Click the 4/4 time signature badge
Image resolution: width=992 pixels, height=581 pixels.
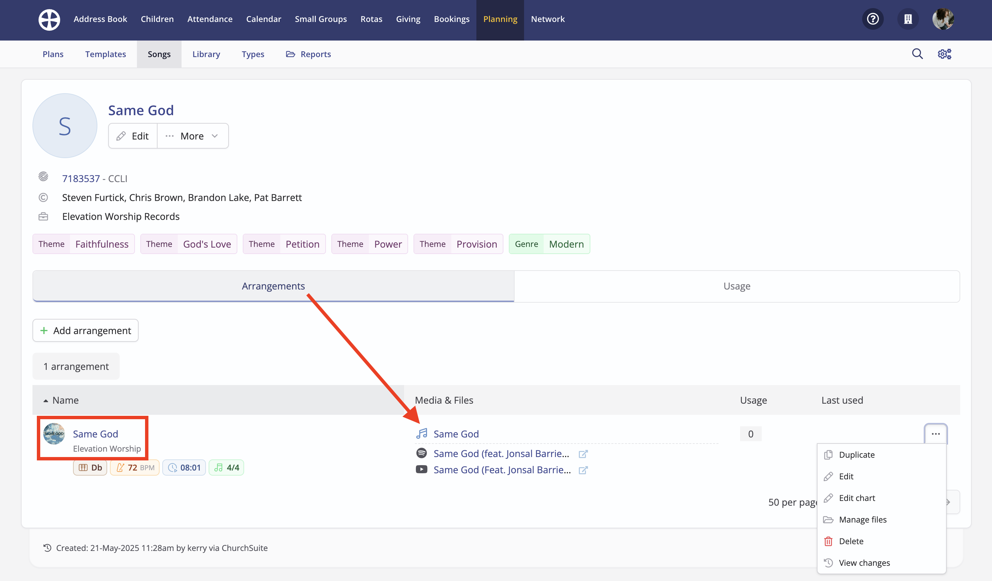(226, 467)
